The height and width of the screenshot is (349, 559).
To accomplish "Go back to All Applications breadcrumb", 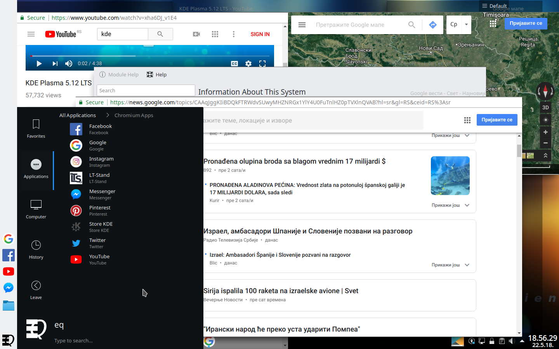I will [x=77, y=115].
